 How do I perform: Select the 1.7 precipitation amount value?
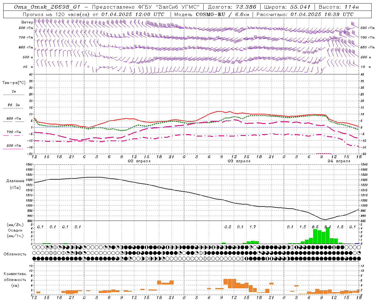click(253, 227)
